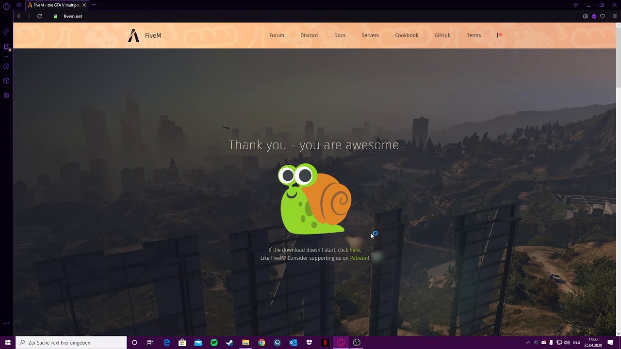The image size is (621, 349).
Task: Open sidebar setup three-dots icon
Action: point(6,323)
